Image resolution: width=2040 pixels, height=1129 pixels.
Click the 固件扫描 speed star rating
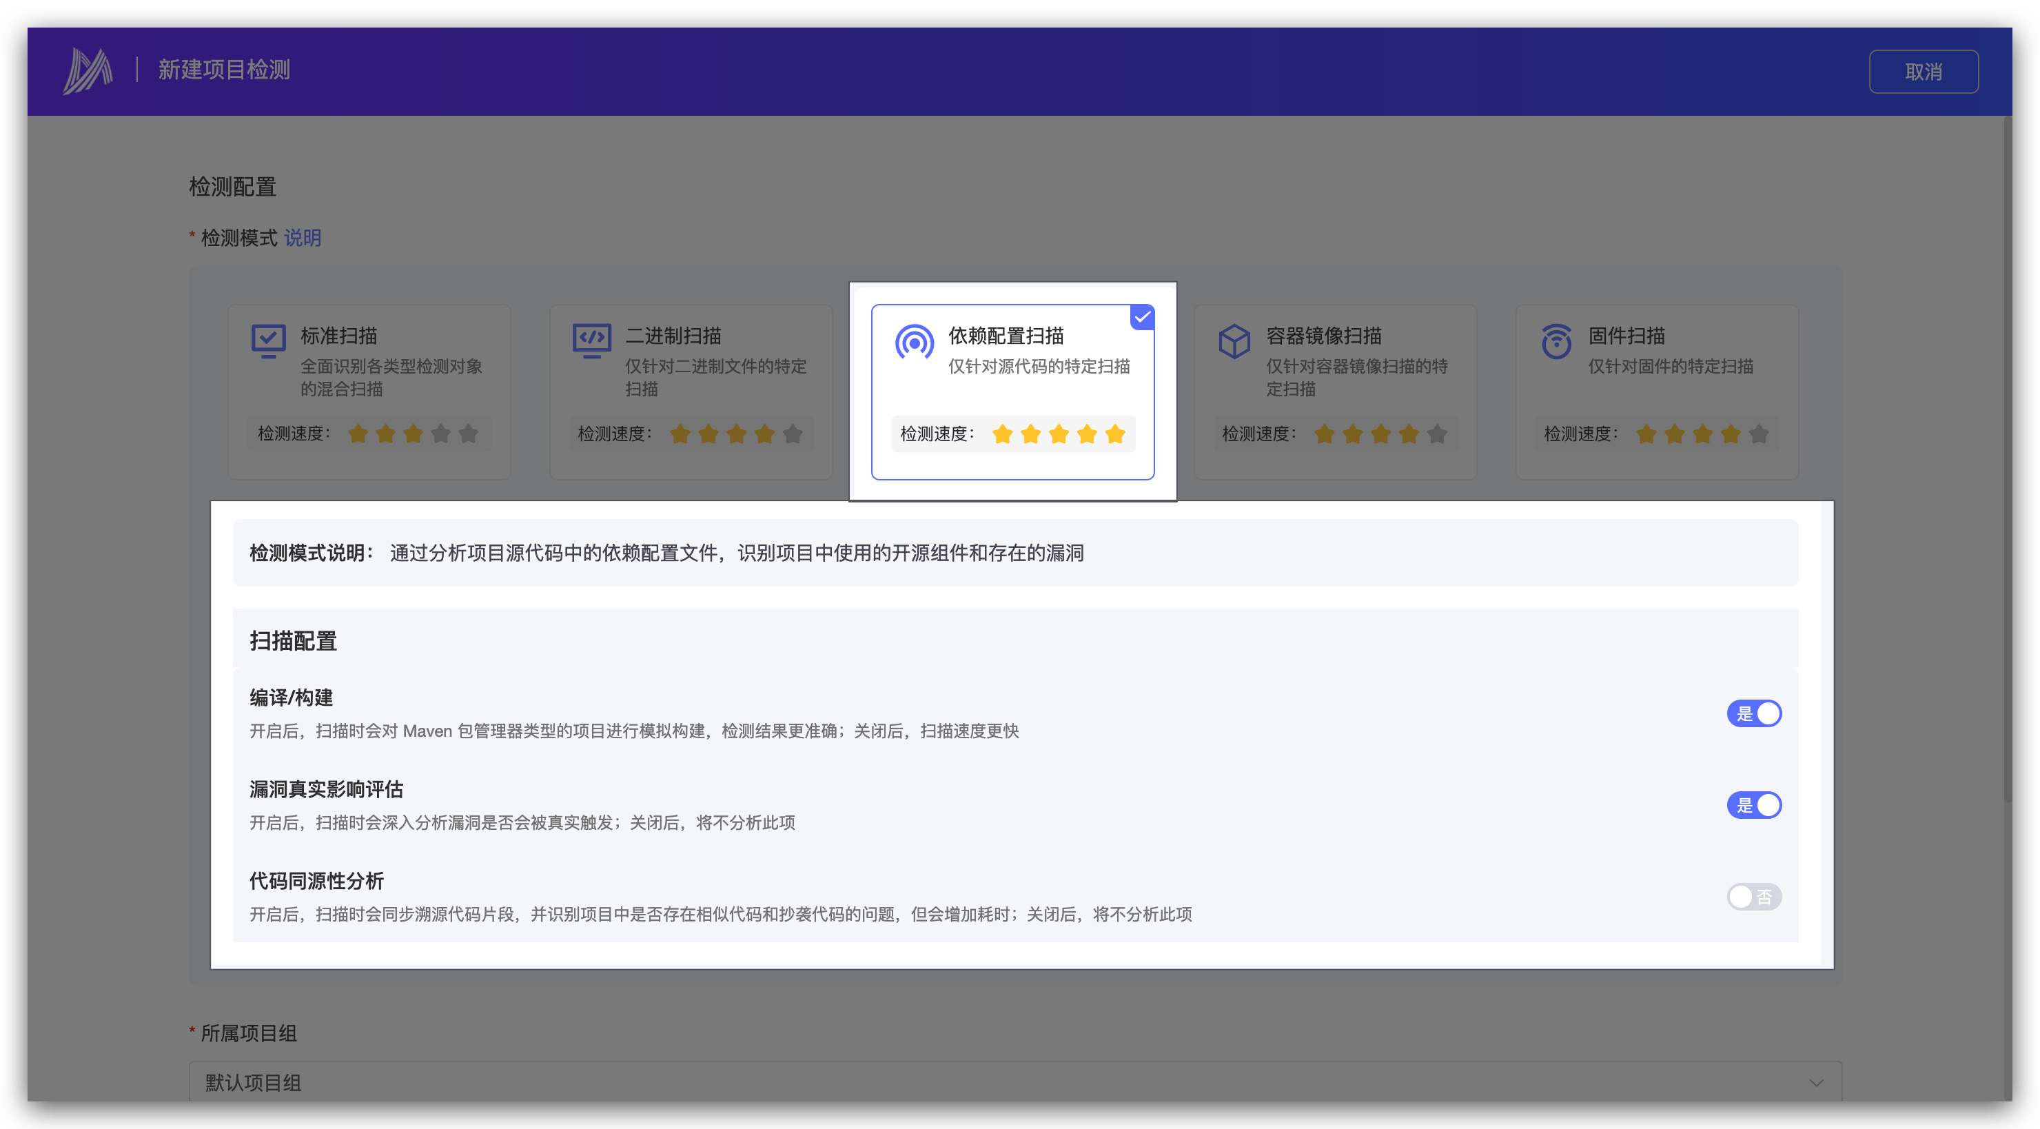coord(1701,434)
